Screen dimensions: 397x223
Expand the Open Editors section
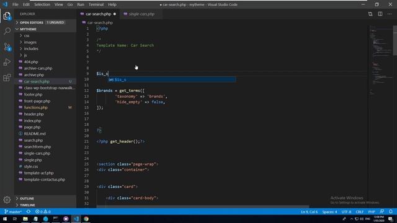pos(45,22)
